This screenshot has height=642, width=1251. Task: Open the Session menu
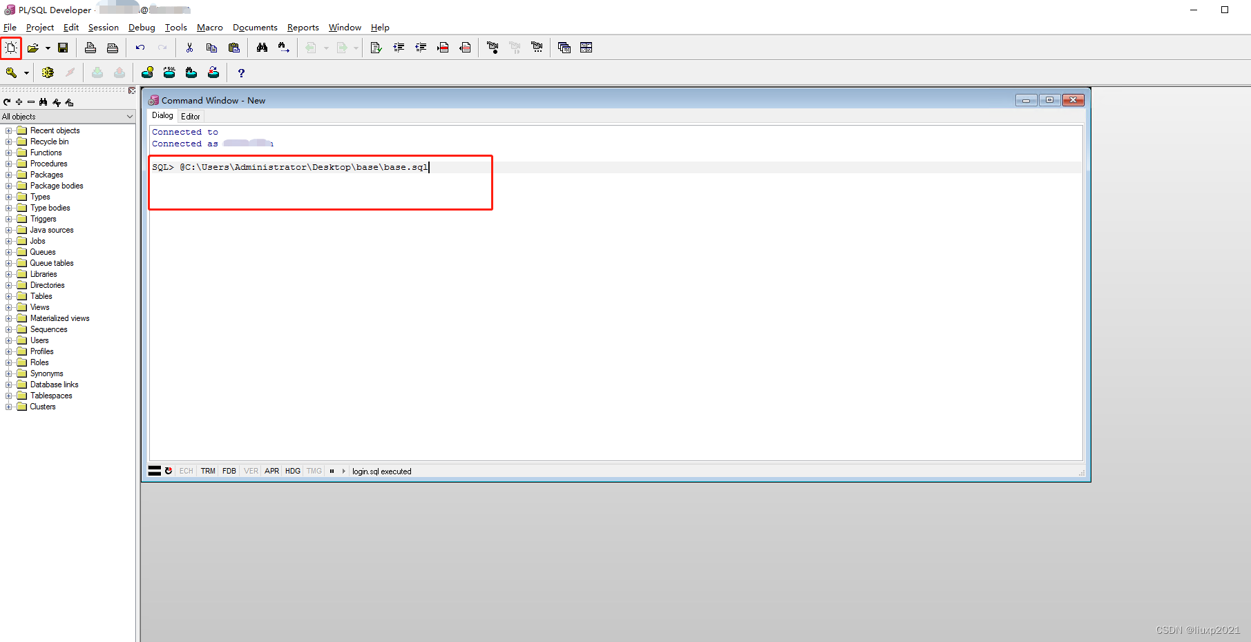[103, 28]
